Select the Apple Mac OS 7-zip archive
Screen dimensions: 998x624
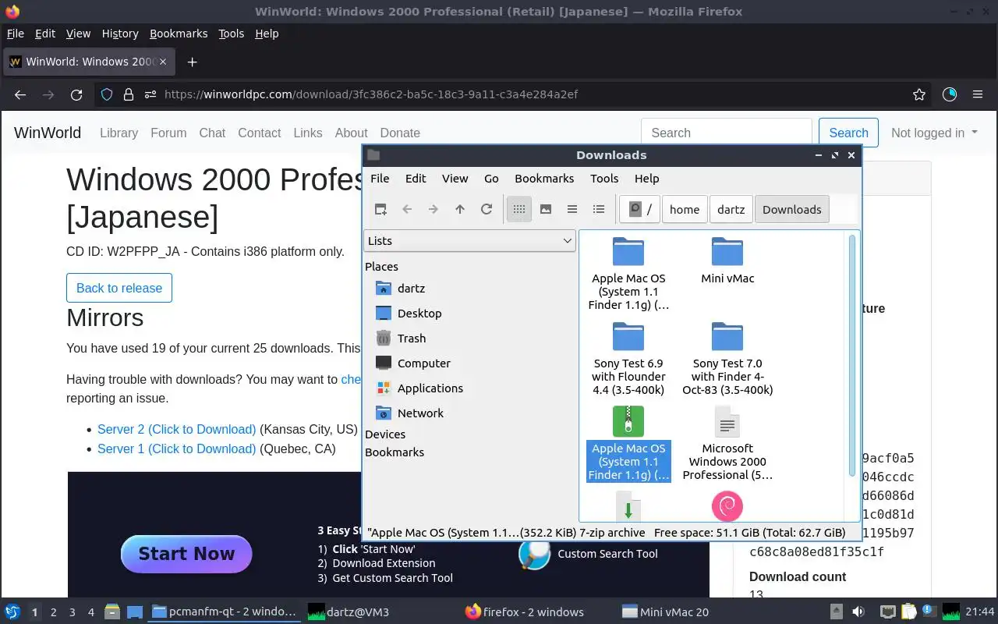click(x=628, y=443)
